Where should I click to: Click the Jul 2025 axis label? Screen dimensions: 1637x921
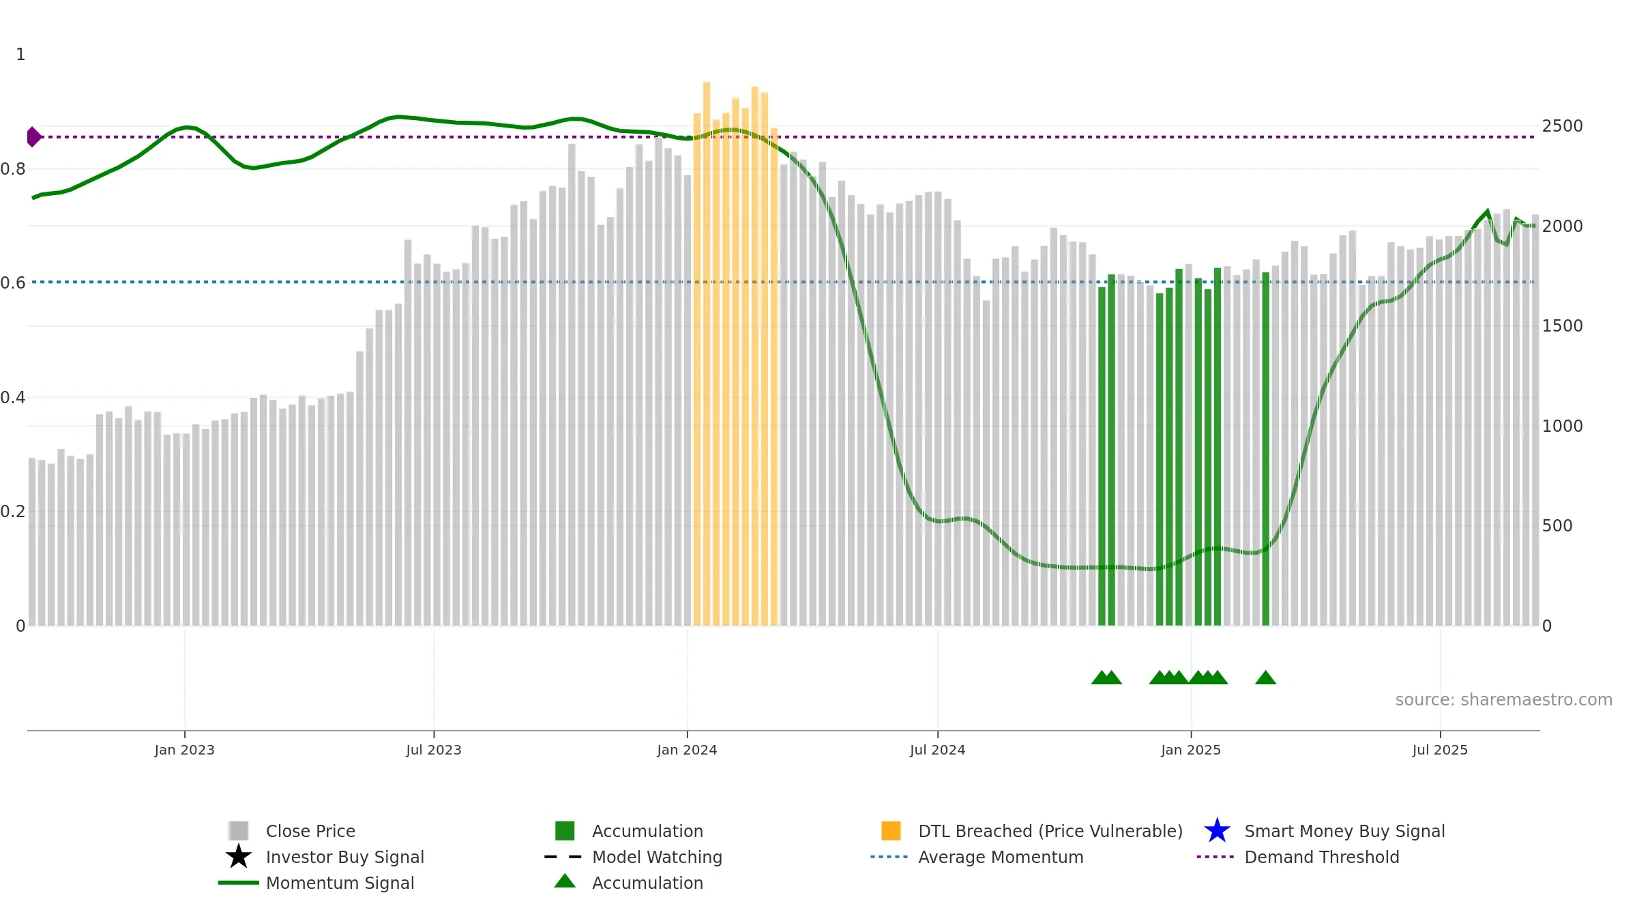click(1440, 750)
